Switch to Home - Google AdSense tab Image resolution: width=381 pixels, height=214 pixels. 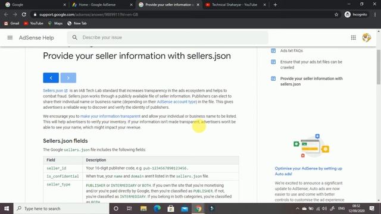(x=102, y=5)
